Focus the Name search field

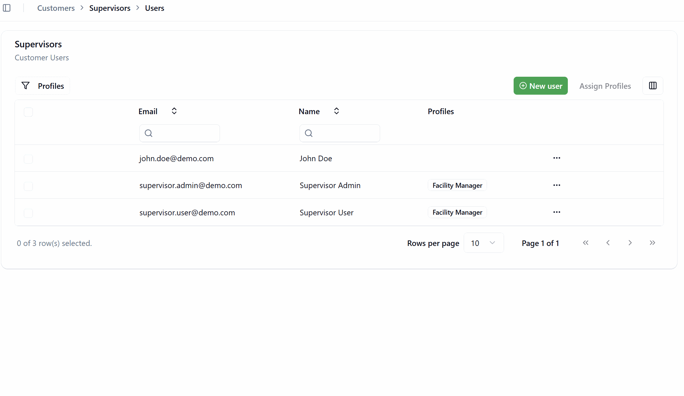tap(340, 133)
